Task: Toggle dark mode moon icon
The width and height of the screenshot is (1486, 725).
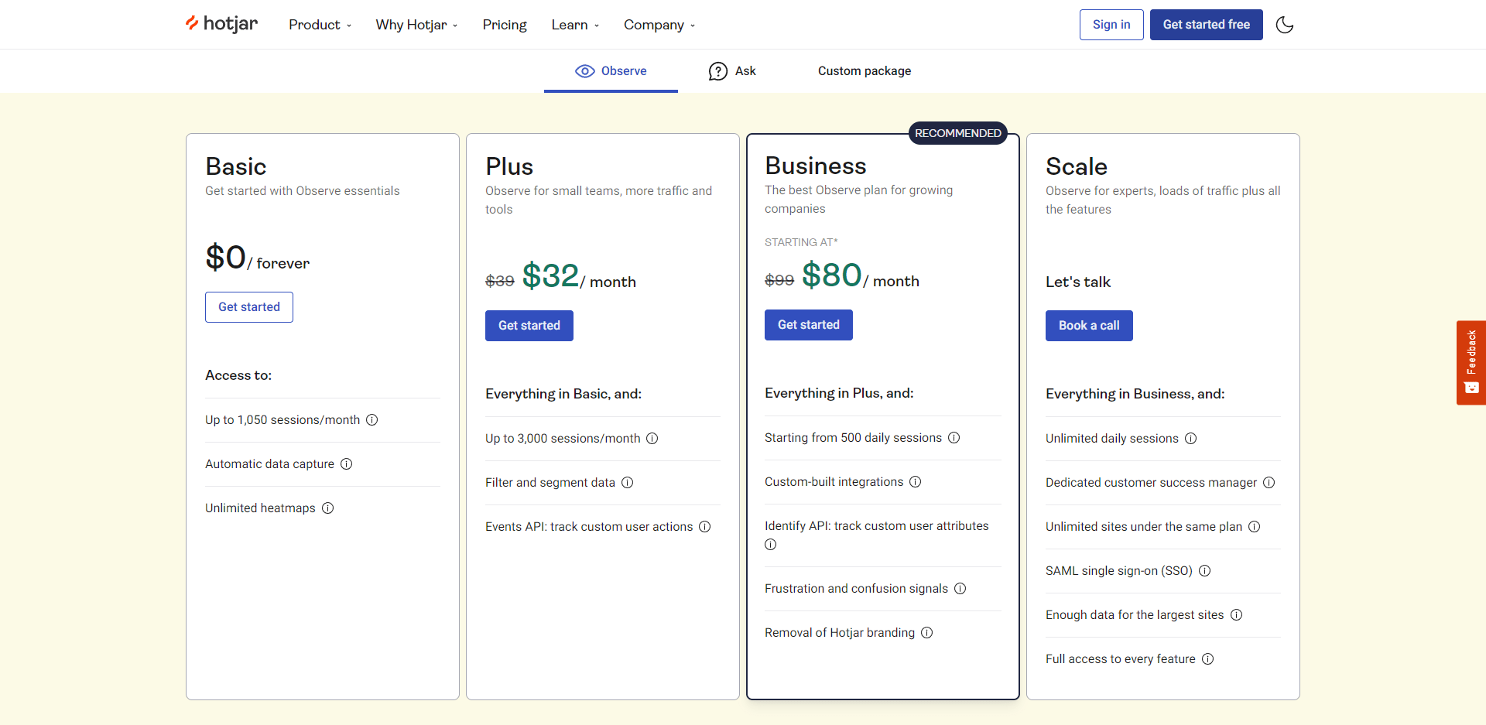Action: pos(1285,25)
